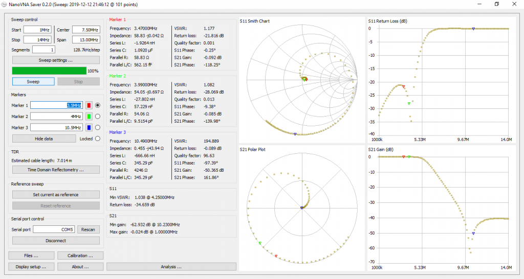Image resolution: width=524 pixels, height=279 pixels.
Task: Click the green sweep progress bar
Action: (49, 71)
